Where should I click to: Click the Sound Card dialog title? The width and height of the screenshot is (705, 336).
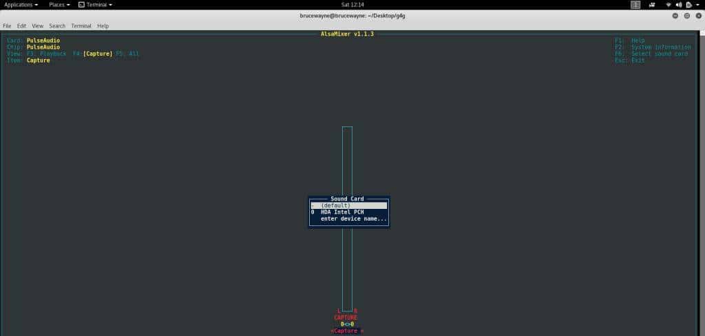point(347,199)
